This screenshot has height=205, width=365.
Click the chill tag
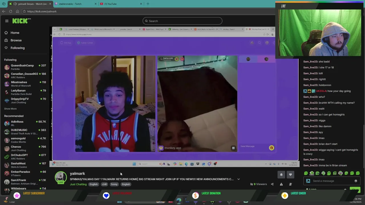104,184
